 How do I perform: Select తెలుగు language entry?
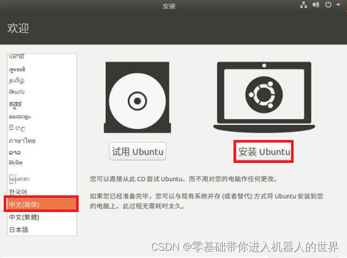(42, 91)
